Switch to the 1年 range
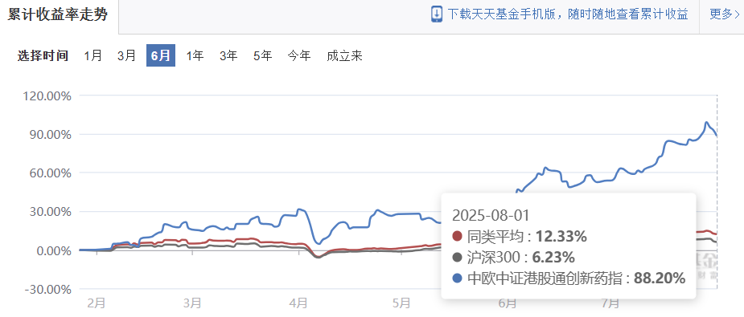This screenshot has height=317, width=744. [195, 56]
